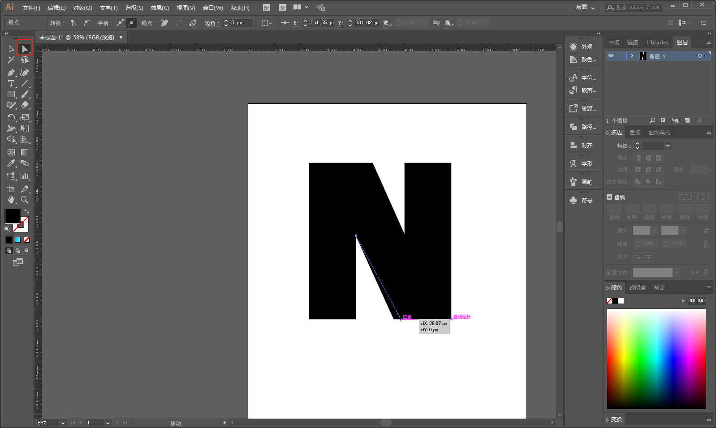Click target circle of 图层 1
This screenshot has width=716, height=428.
tap(700, 56)
